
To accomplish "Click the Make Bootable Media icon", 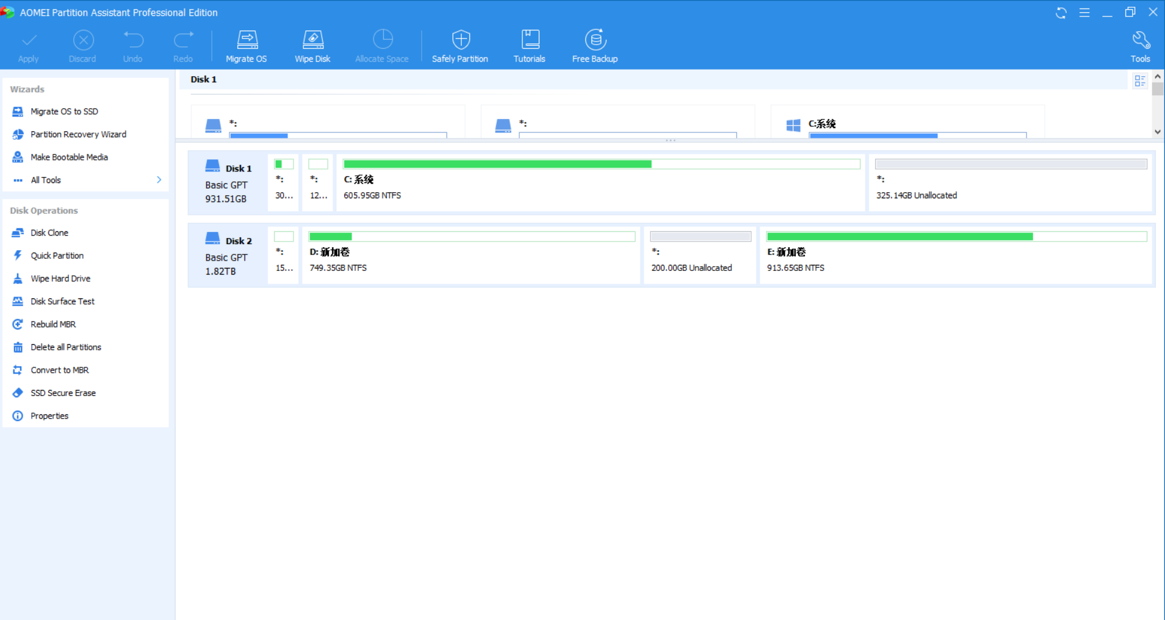I will click(x=18, y=157).
